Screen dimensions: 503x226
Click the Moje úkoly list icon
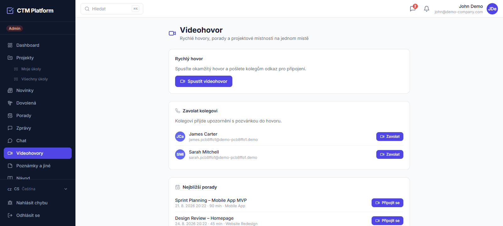click(16, 69)
